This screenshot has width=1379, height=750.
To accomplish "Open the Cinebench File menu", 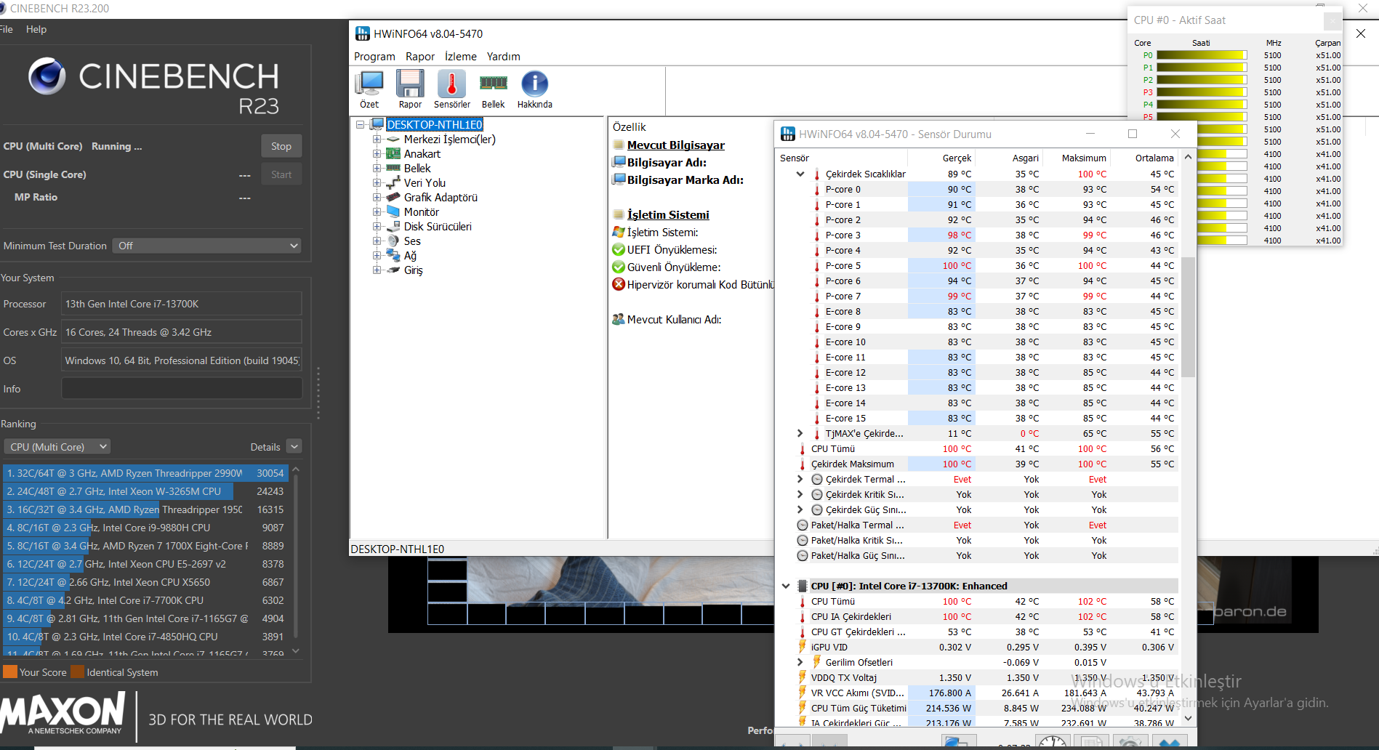I will 7,29.
